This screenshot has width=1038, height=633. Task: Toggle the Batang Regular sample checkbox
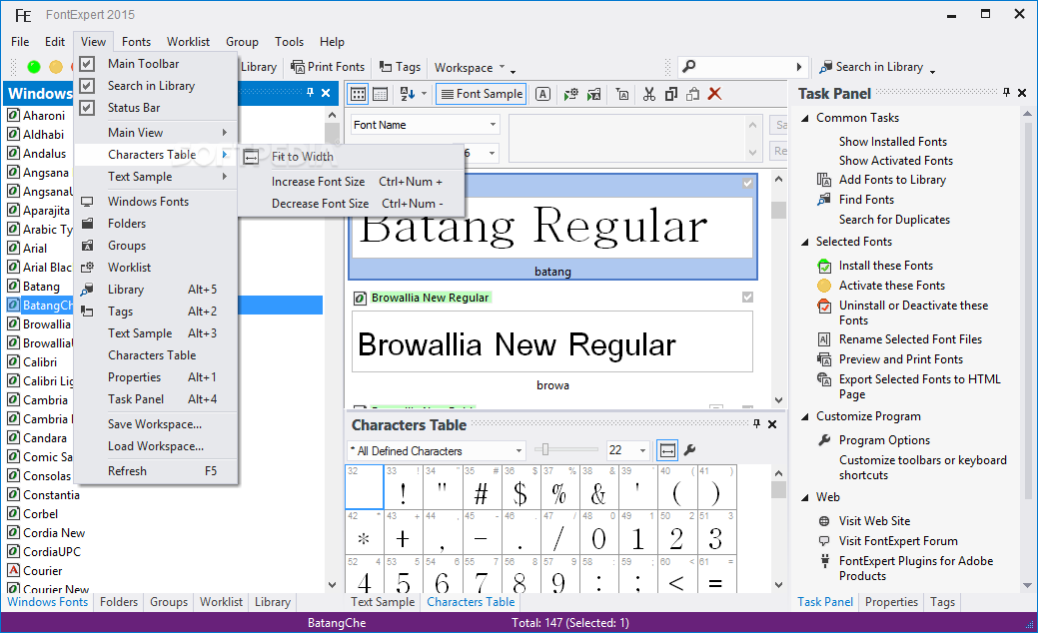(747, 184)
